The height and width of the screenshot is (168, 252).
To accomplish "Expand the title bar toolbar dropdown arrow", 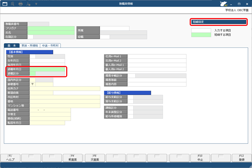I will click(36, 4).
